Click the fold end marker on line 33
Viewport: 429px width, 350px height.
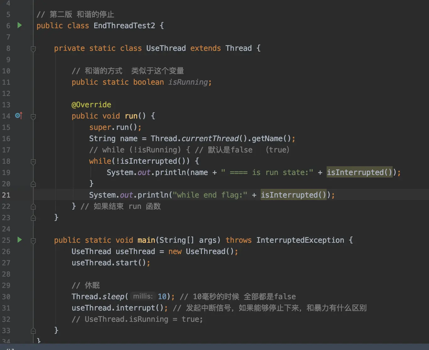pyautogui.click(x=33, y=331)
